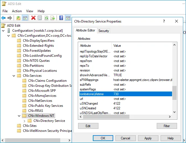Open the File menu
Viewport: 186px width, 143px height.
(5, 11)
